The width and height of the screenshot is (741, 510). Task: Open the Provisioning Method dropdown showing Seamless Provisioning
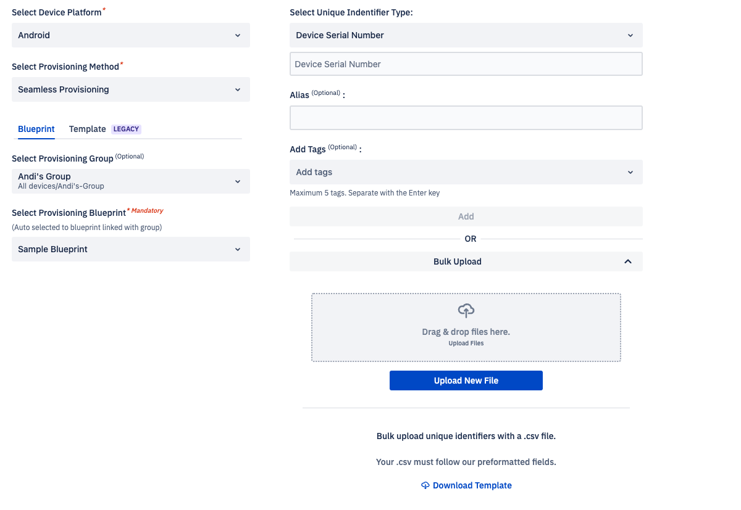point(131,89)
